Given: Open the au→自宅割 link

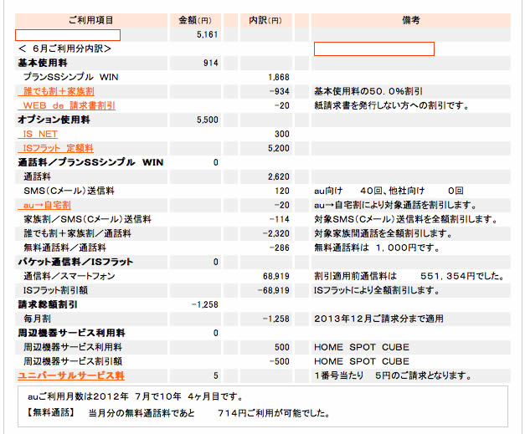Looking at the screenshot, I should 44,205.
